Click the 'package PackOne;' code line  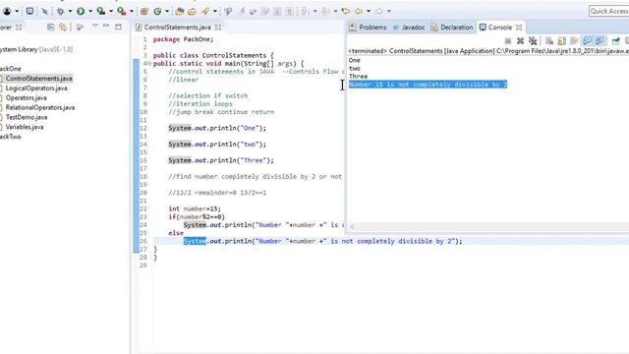(x=184, y=39)
